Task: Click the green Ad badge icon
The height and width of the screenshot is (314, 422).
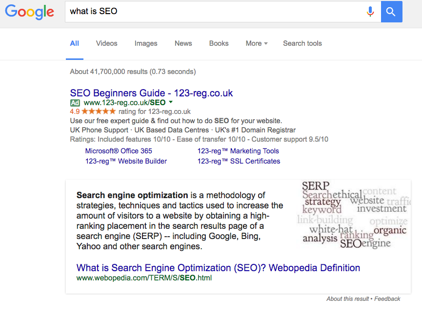Action: click(75, 103)
